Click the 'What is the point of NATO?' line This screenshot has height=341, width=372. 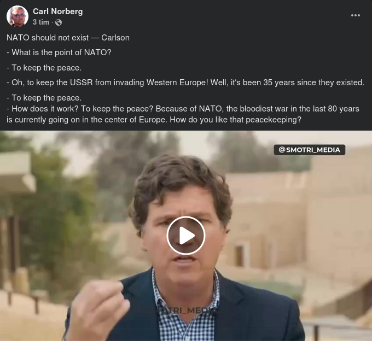[59, 52]
